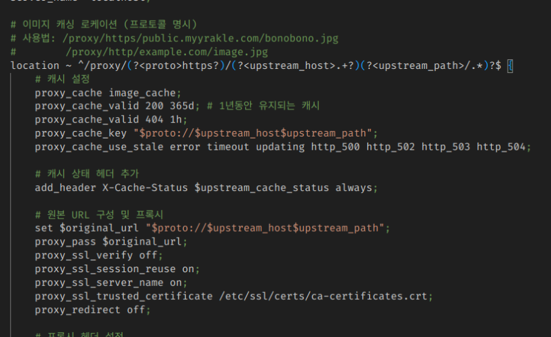Click the proxy_ssl_server_name on directive
The width and height of the screenshot is (551, 337).
click(x=114, y=283)
